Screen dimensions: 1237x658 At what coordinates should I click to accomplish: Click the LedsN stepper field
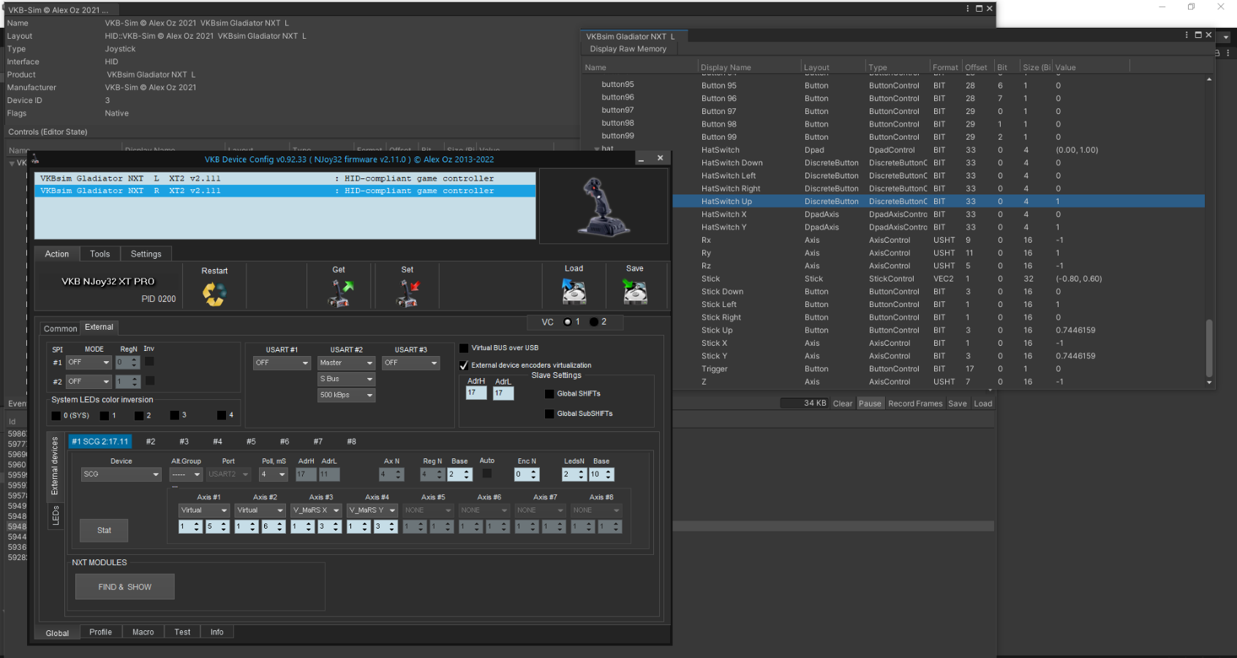click(x=574, y=474)
